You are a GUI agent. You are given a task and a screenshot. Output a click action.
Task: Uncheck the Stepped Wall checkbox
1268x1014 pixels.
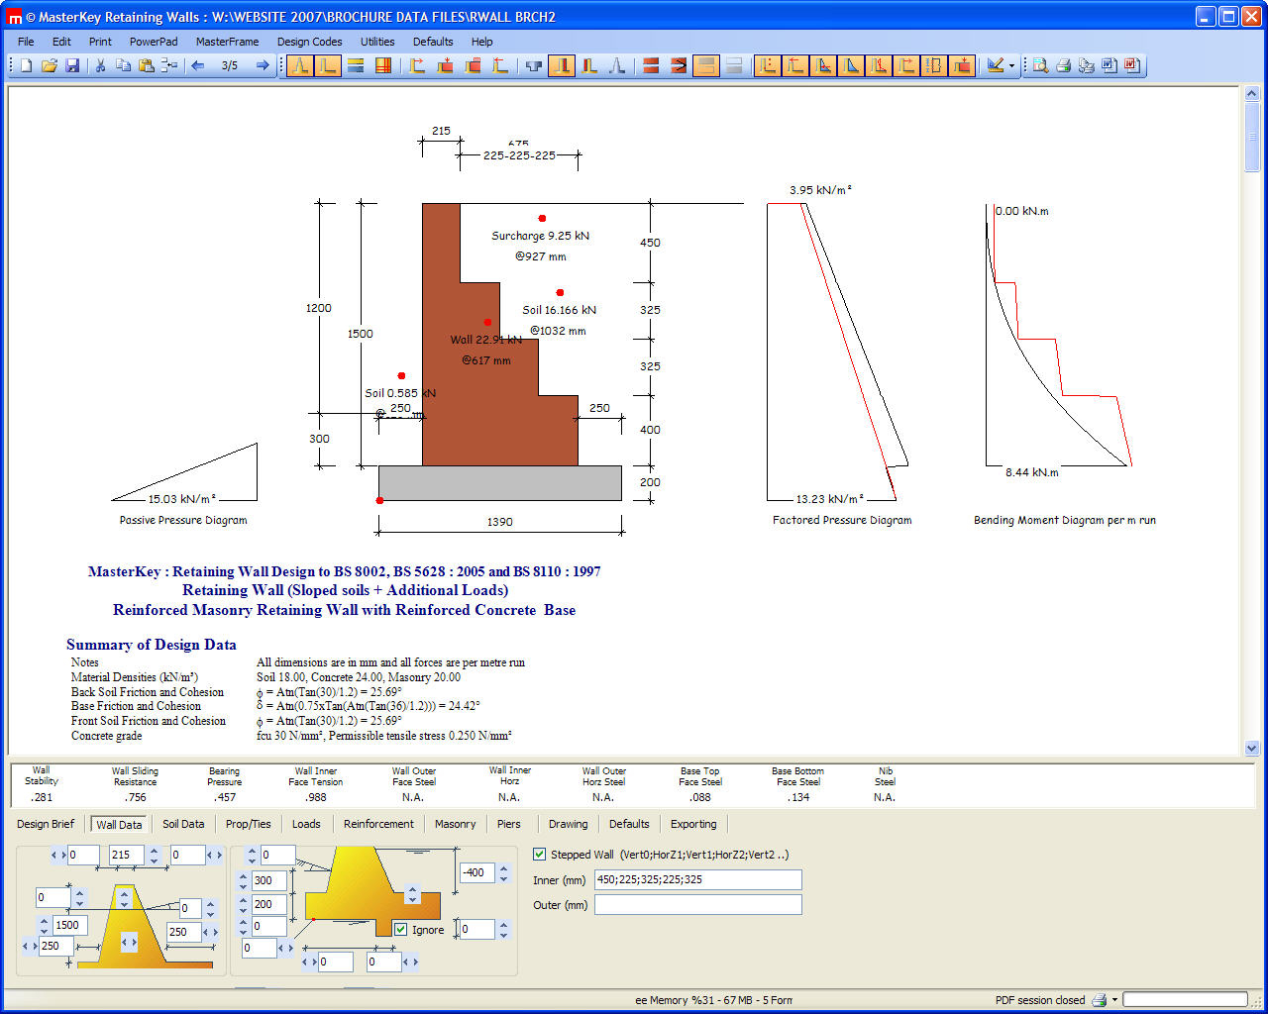coord(540,854)
